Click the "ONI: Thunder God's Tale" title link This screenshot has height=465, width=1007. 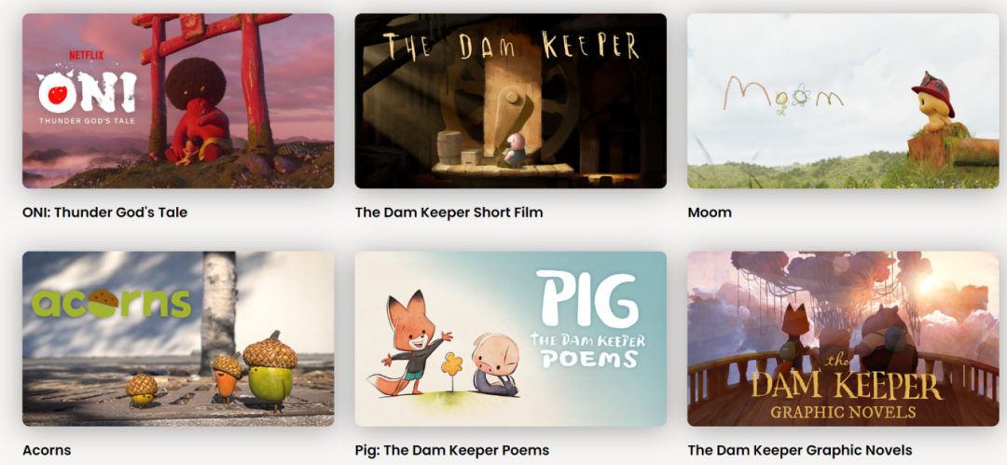104,212
